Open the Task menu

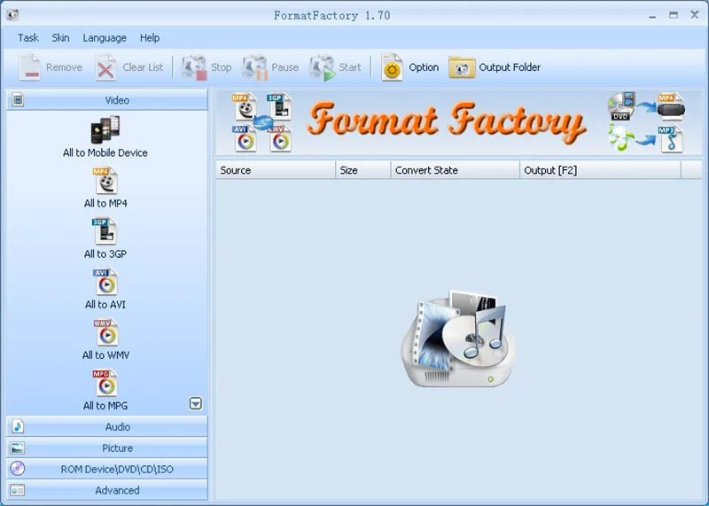28,38
